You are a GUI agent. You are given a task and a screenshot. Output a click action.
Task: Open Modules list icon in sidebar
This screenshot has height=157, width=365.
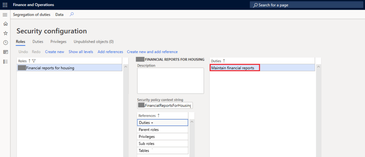[5, 62]
